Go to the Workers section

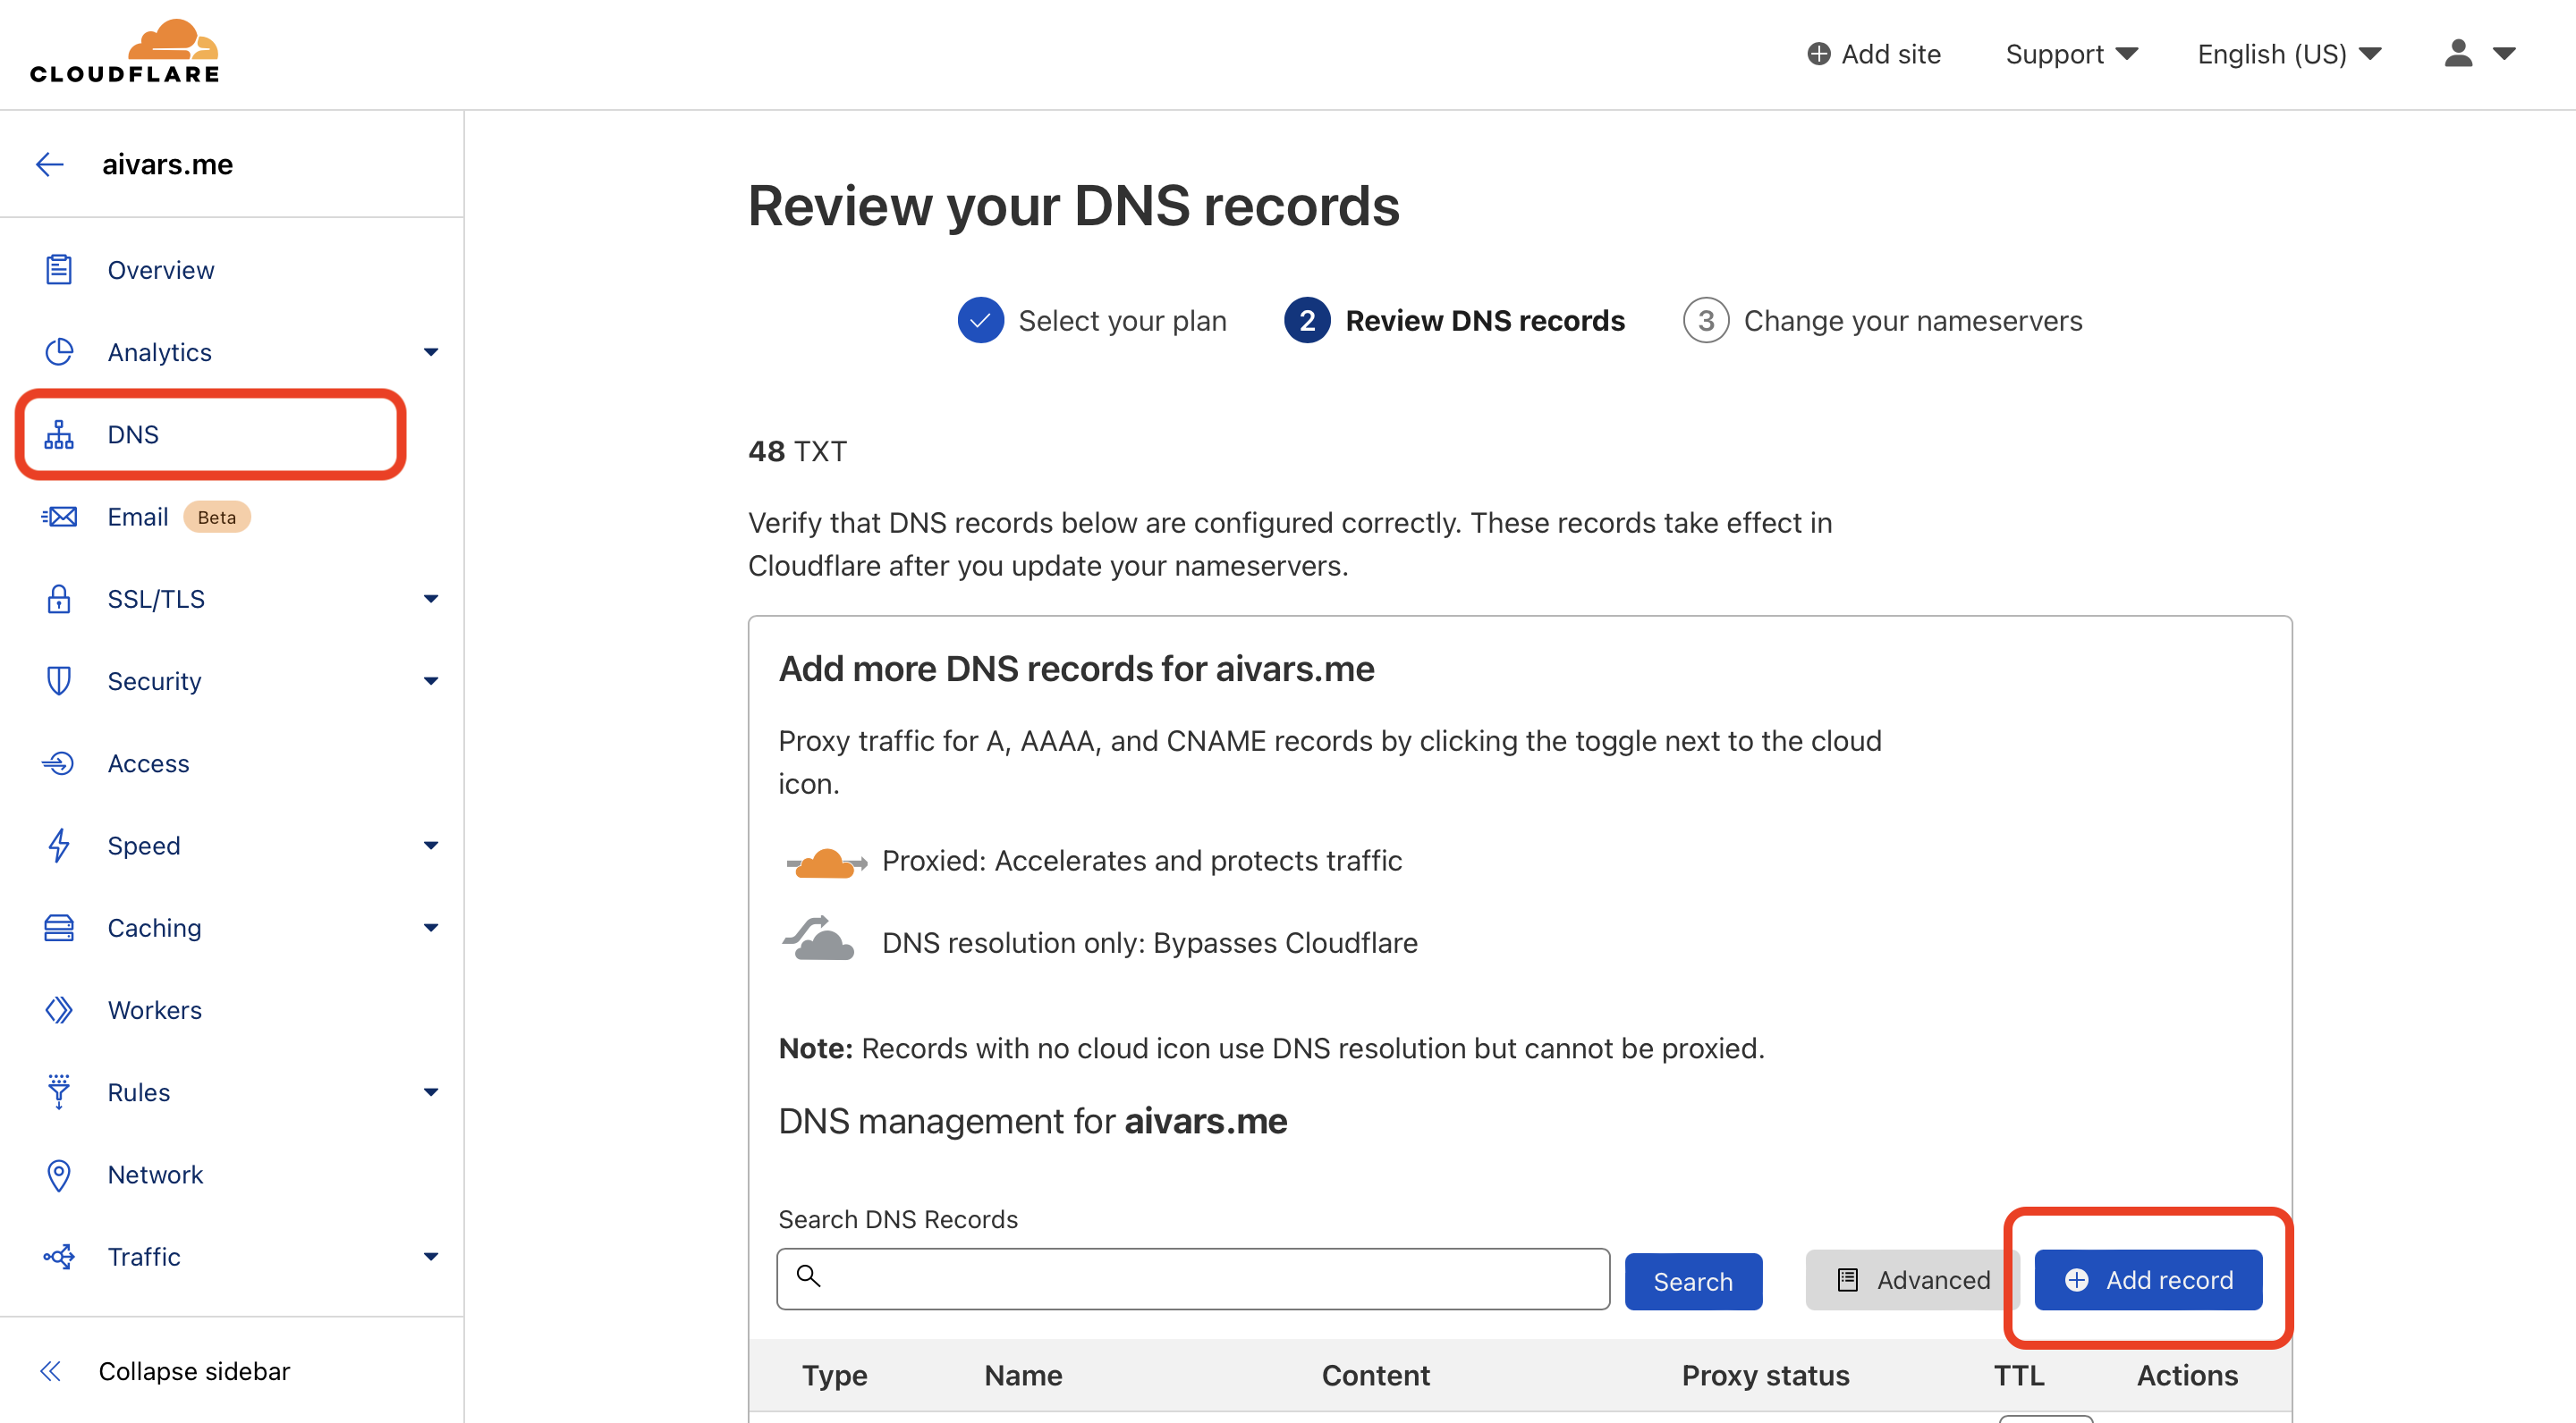[x=154, y=1010]
